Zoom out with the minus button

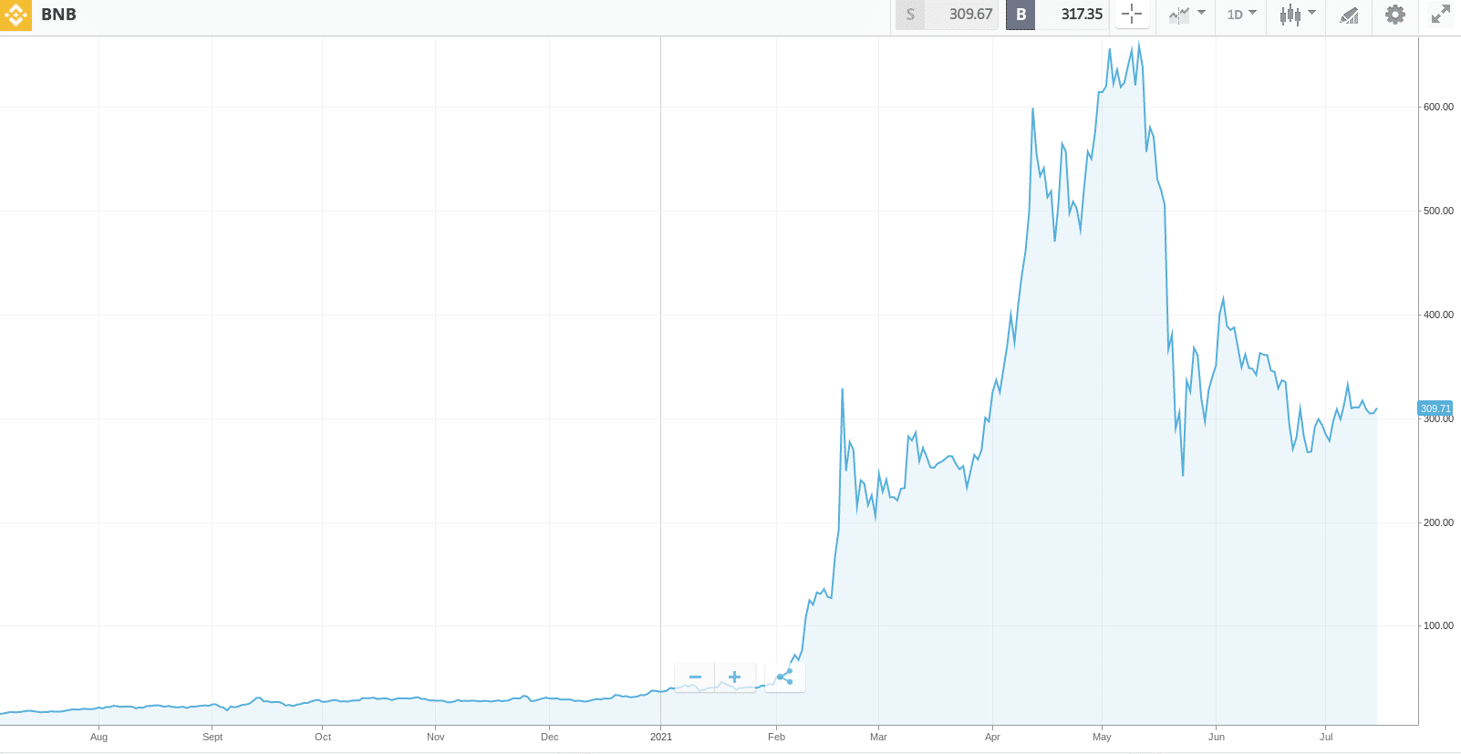pos(695,677)
